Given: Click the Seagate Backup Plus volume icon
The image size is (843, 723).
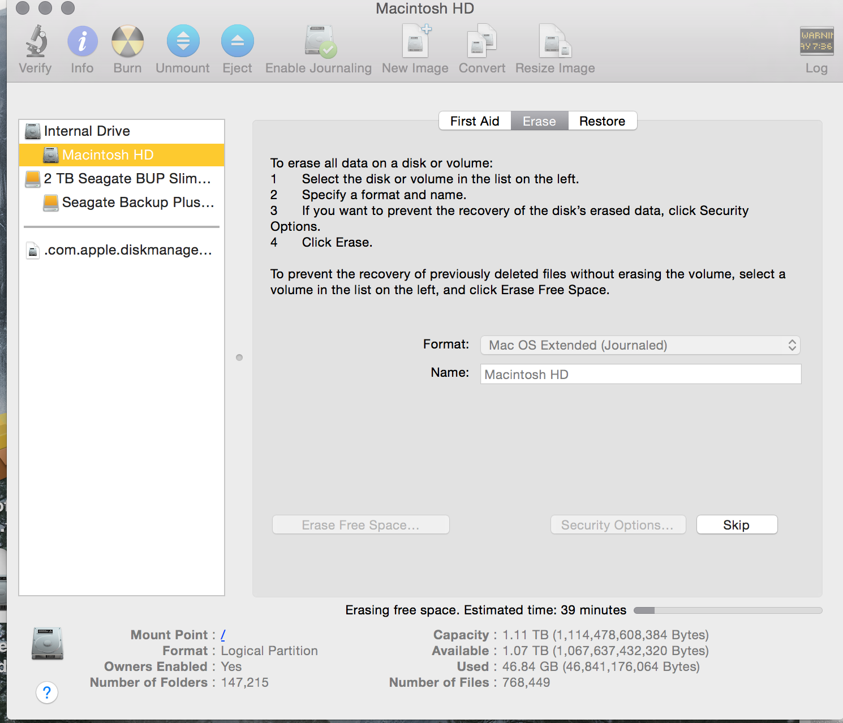Looking at the screenshot, I should (51, 203).
